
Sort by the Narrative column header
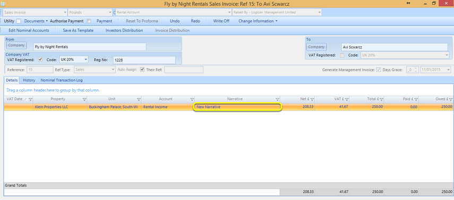click(x=235, y=99)
